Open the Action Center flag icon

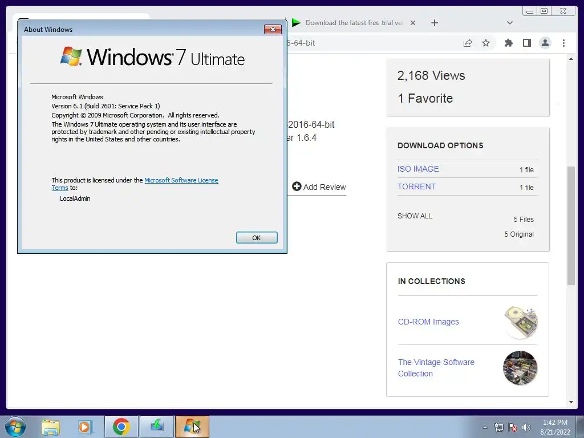[513, 428]
